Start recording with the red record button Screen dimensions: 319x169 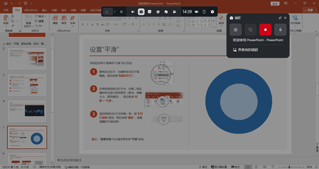pos(265,30)
